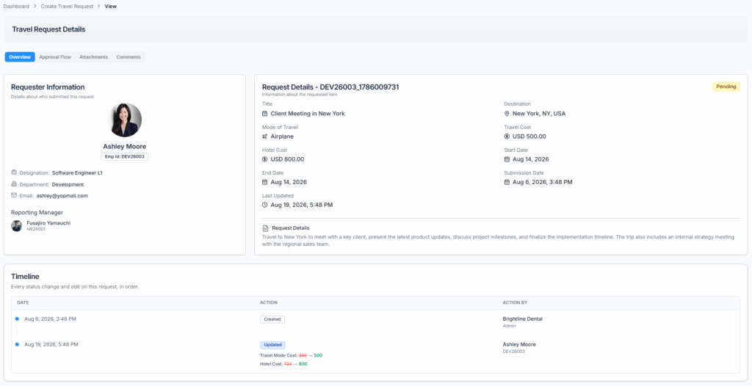Click the dollar icon beside USD 800.00
This screenshot has width=752, height=386.
pyautogui.click(x=264, y=159)
